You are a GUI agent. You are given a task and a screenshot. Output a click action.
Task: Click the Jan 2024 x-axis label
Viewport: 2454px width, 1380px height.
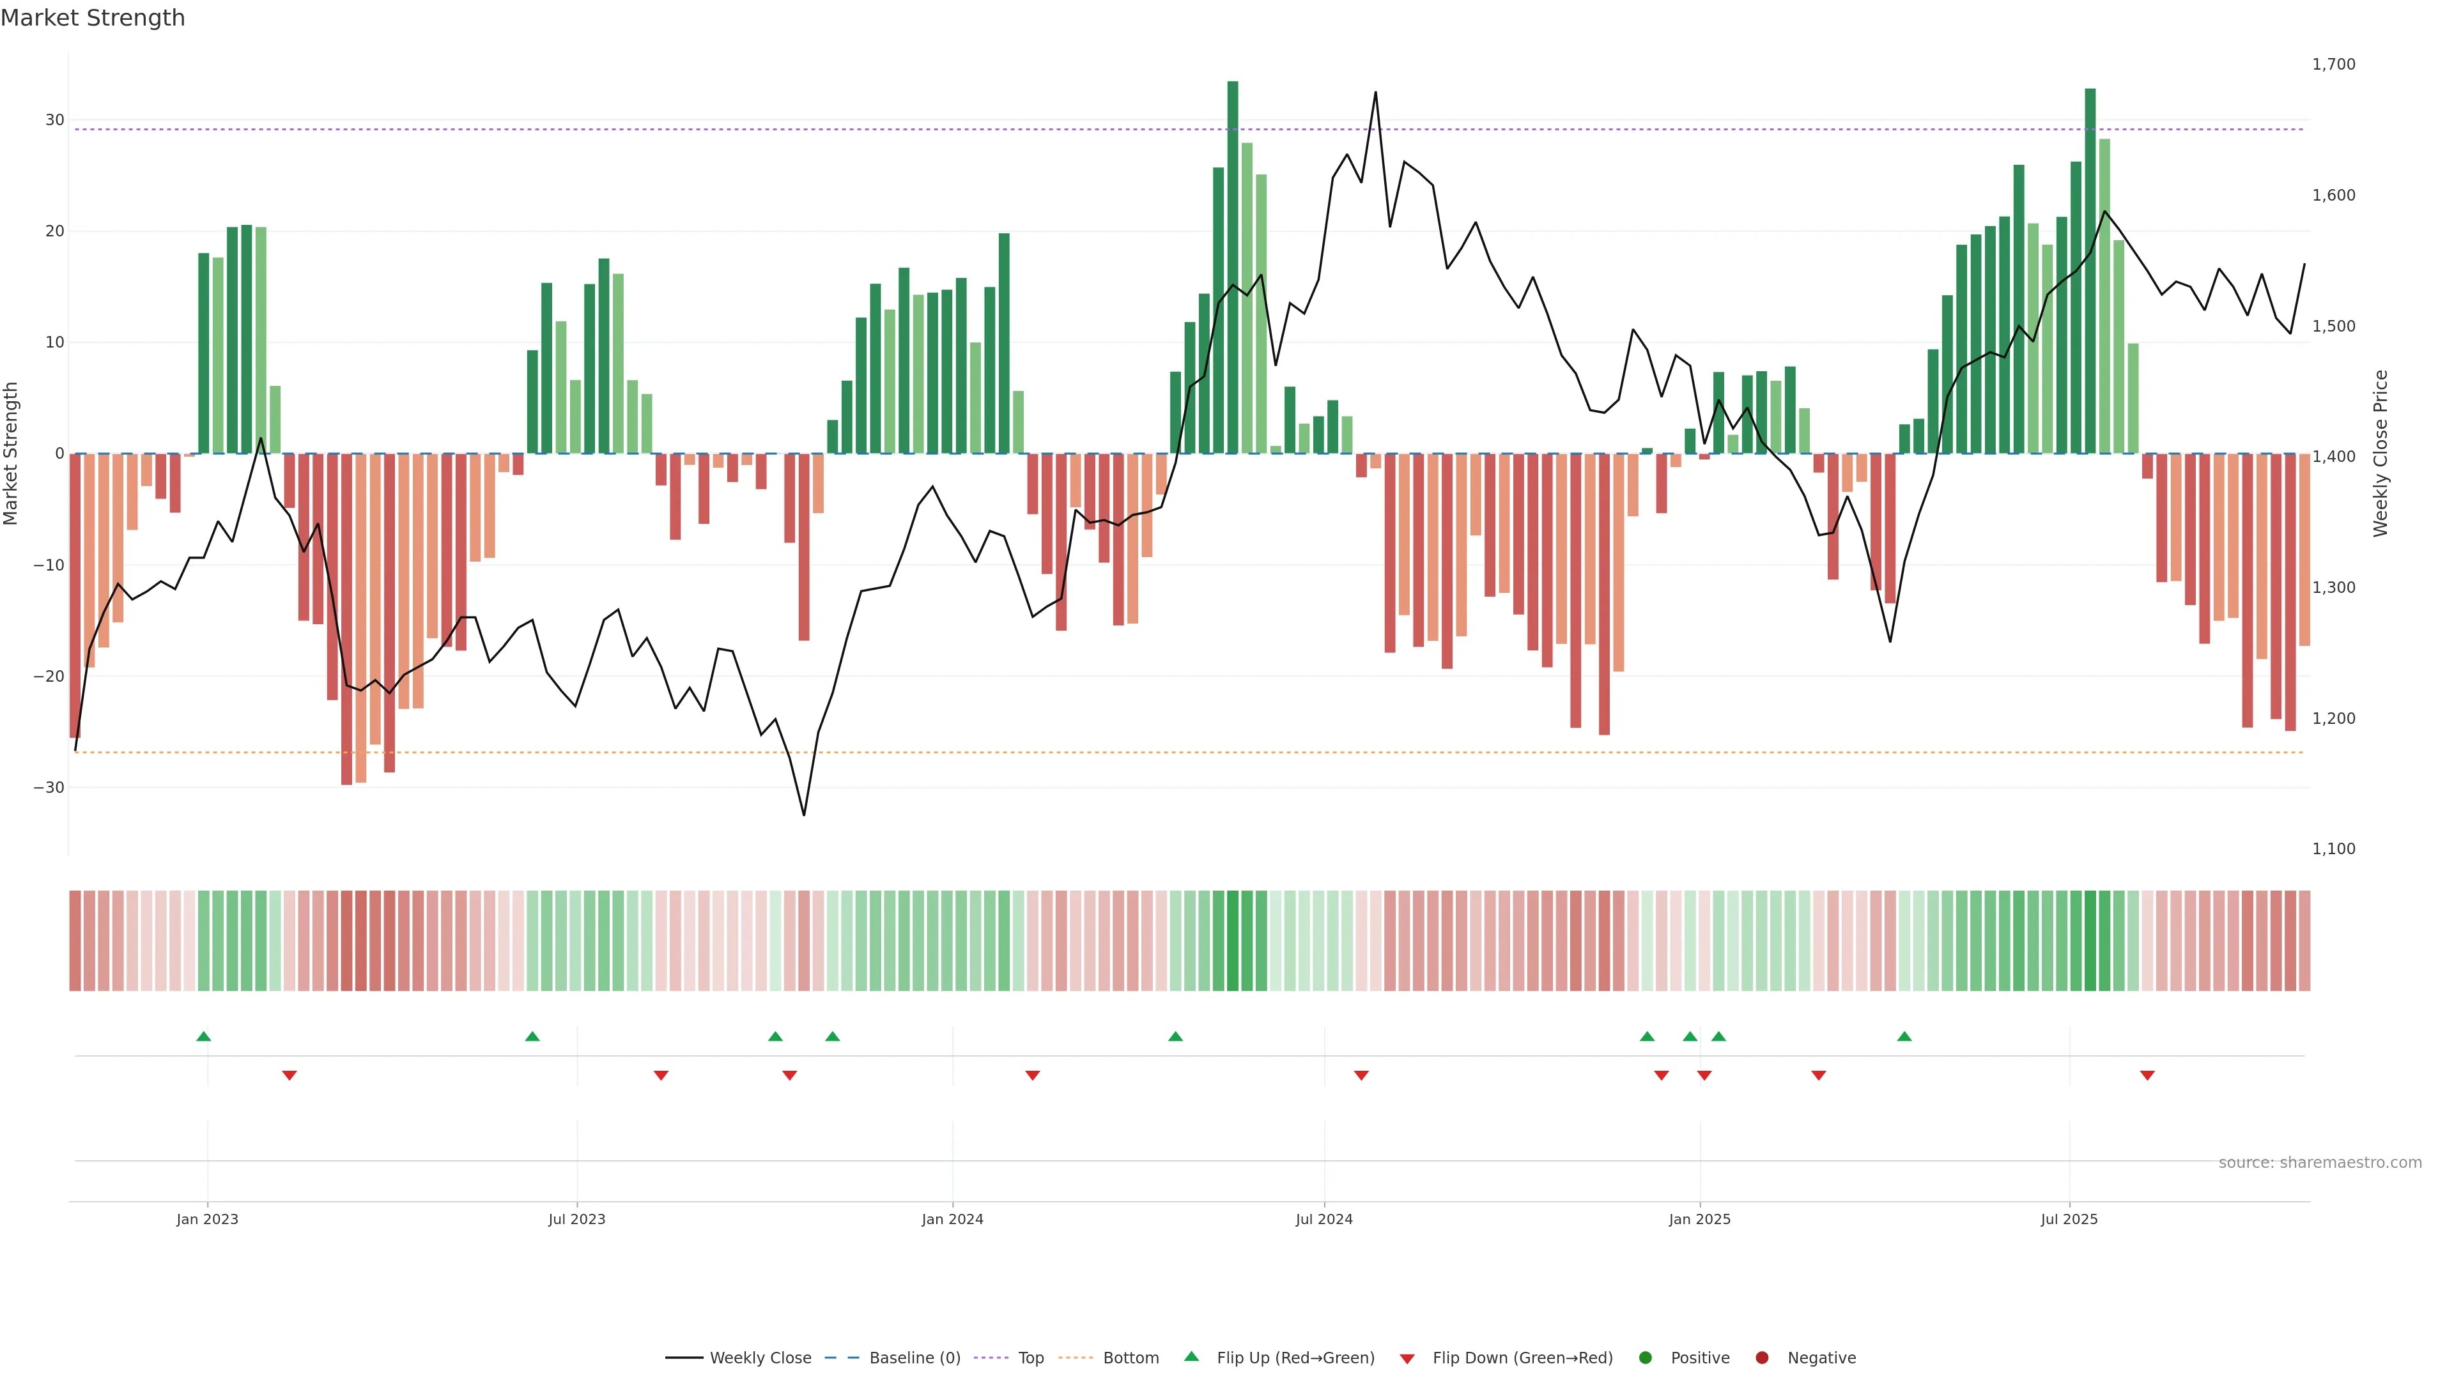tap(953, 1219)
